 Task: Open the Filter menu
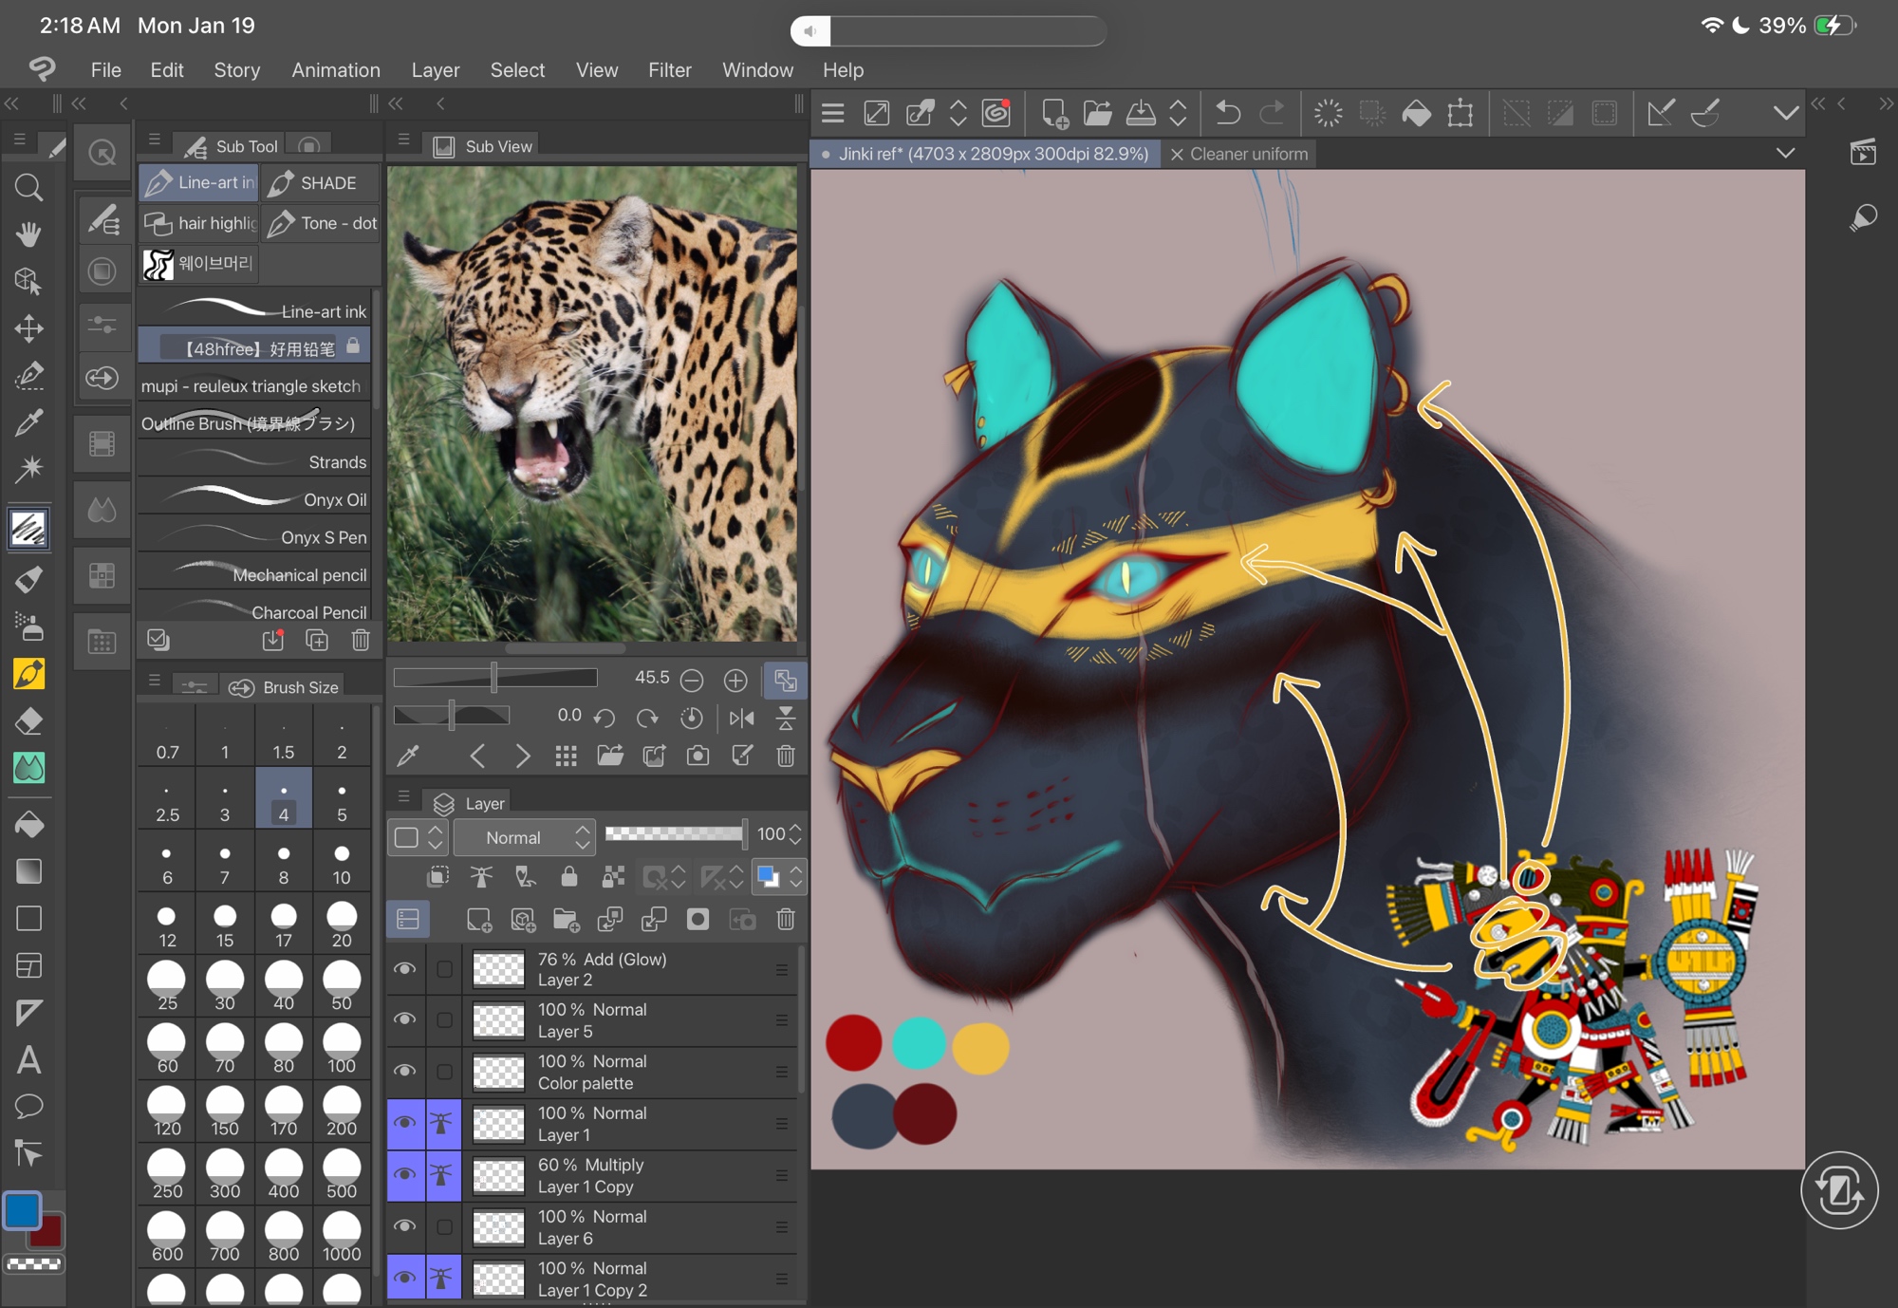point(669,70)
